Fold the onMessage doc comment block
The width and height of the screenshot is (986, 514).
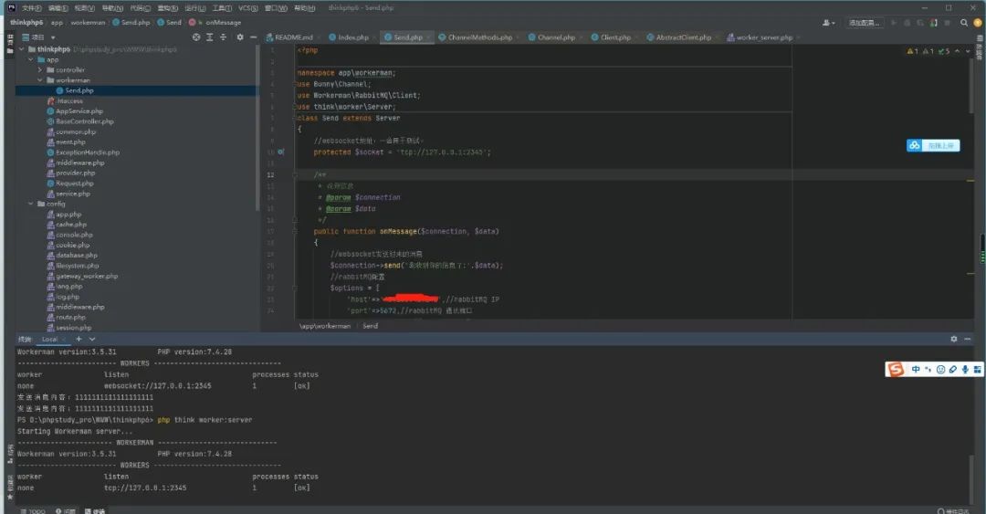pyautogui.click(x=294, y=175)
